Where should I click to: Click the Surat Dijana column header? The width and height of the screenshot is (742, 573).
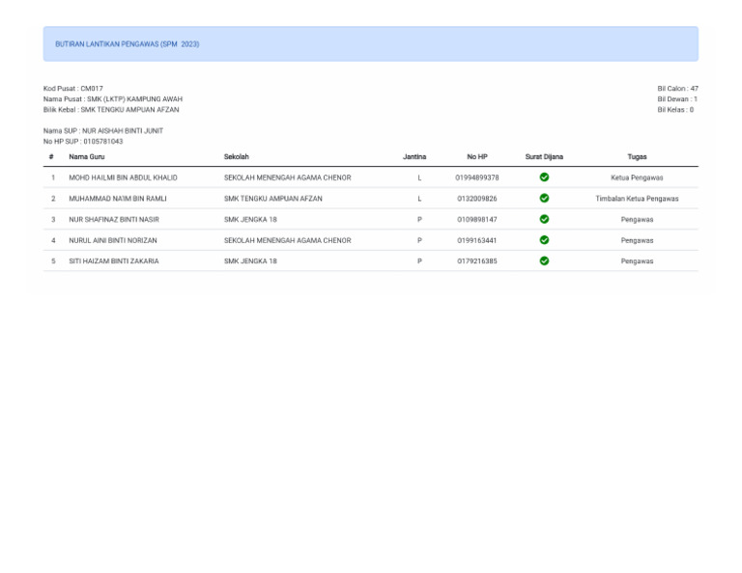pyautogui.click(x=544, y=157)
